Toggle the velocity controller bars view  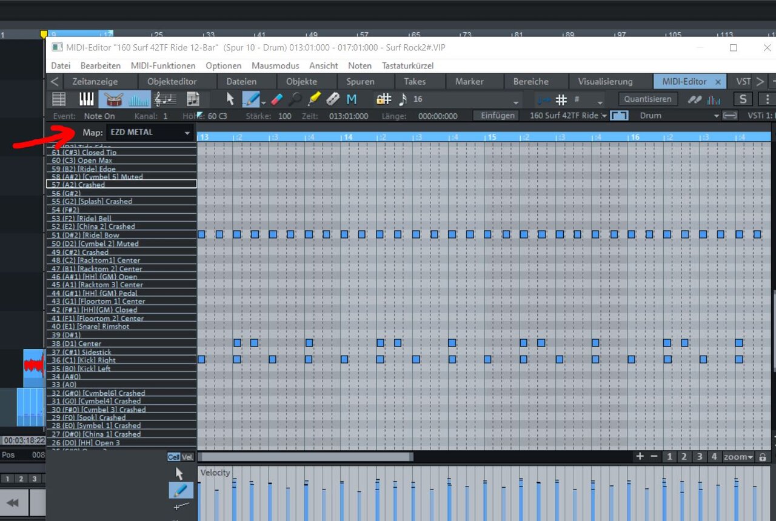[x=139, y=99]
